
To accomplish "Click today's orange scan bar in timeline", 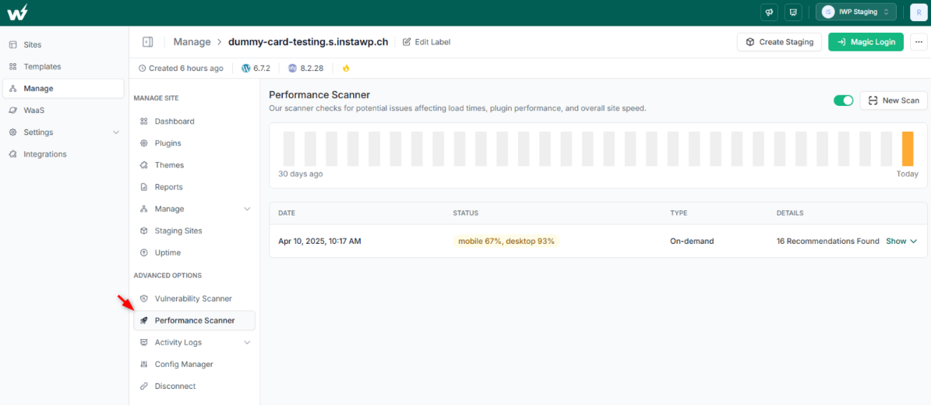I will click(908, 148).
